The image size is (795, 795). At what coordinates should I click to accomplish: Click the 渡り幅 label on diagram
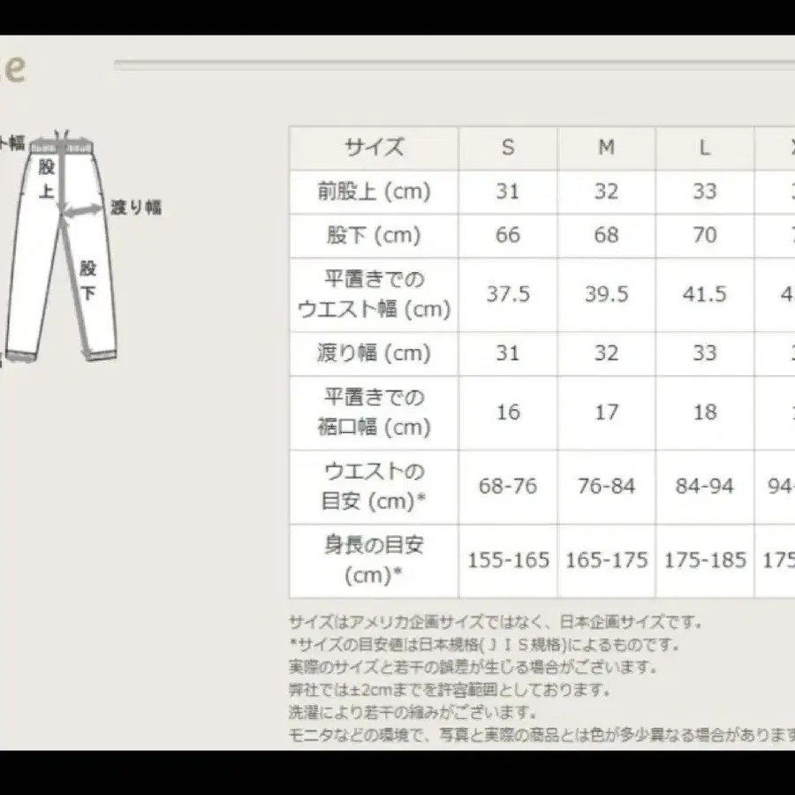[x=136, y=208]
